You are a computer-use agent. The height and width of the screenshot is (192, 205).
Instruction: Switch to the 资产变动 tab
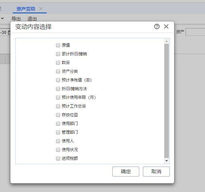pyautogui.click(x=26, y=9)
